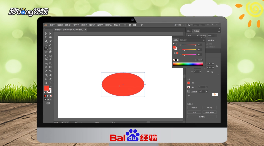Toggle constrain width and height proportions link
The height and width of the screenshot is (146, 264).
click(217, 66)
